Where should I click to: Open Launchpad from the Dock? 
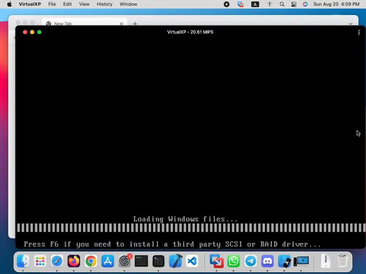[x=40, y=261]
